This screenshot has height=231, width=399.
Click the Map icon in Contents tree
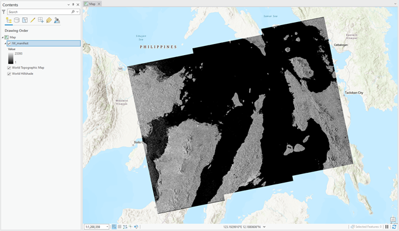coord(7,37)
